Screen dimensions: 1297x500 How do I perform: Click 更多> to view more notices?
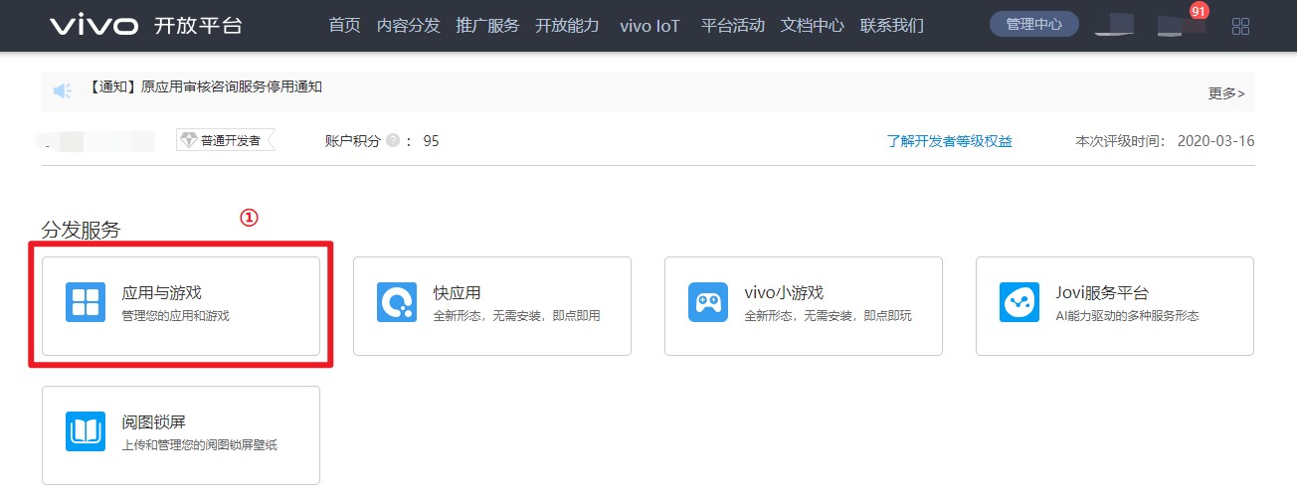click(x=1225, y=93)
